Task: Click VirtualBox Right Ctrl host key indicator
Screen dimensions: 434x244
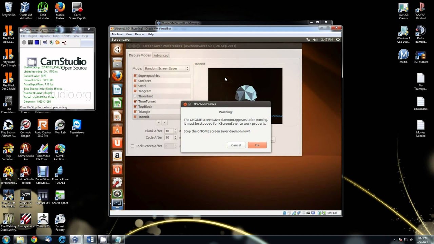Action: tap(330, 213)
